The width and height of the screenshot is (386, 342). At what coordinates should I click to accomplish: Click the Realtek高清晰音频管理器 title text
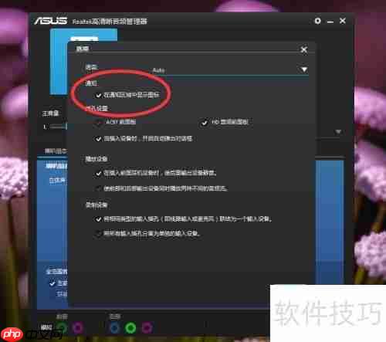click(x=110, y=21)
